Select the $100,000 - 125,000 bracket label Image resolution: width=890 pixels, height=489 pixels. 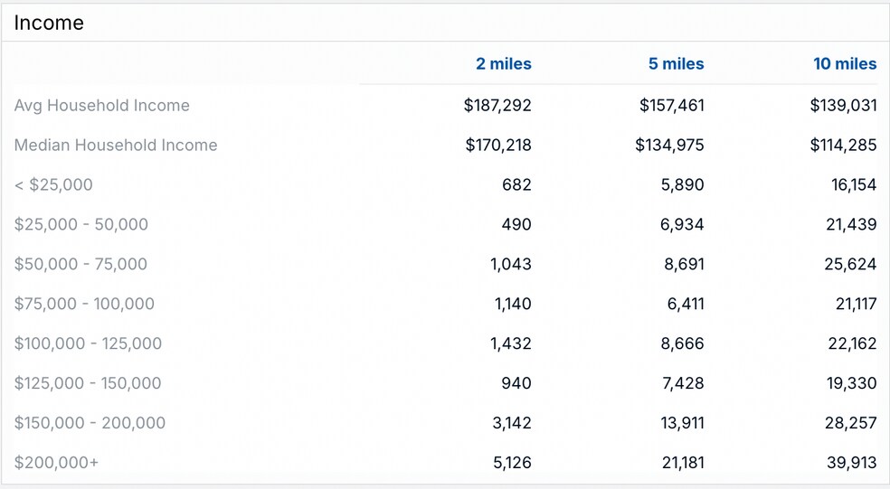tap(88, 343)
